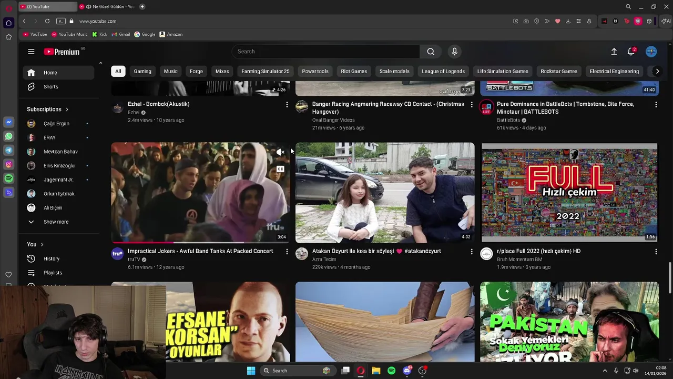This screenshot has height=379, width=673.
Task: Open Discord from the Windows taskbar
Action: [407, 371]
